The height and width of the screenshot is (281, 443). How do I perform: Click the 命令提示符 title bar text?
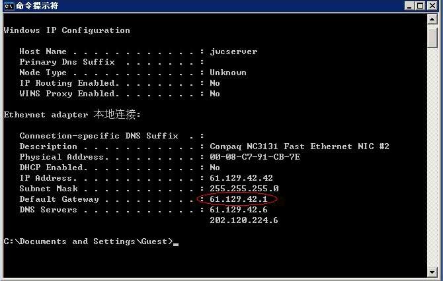point(36,6)
